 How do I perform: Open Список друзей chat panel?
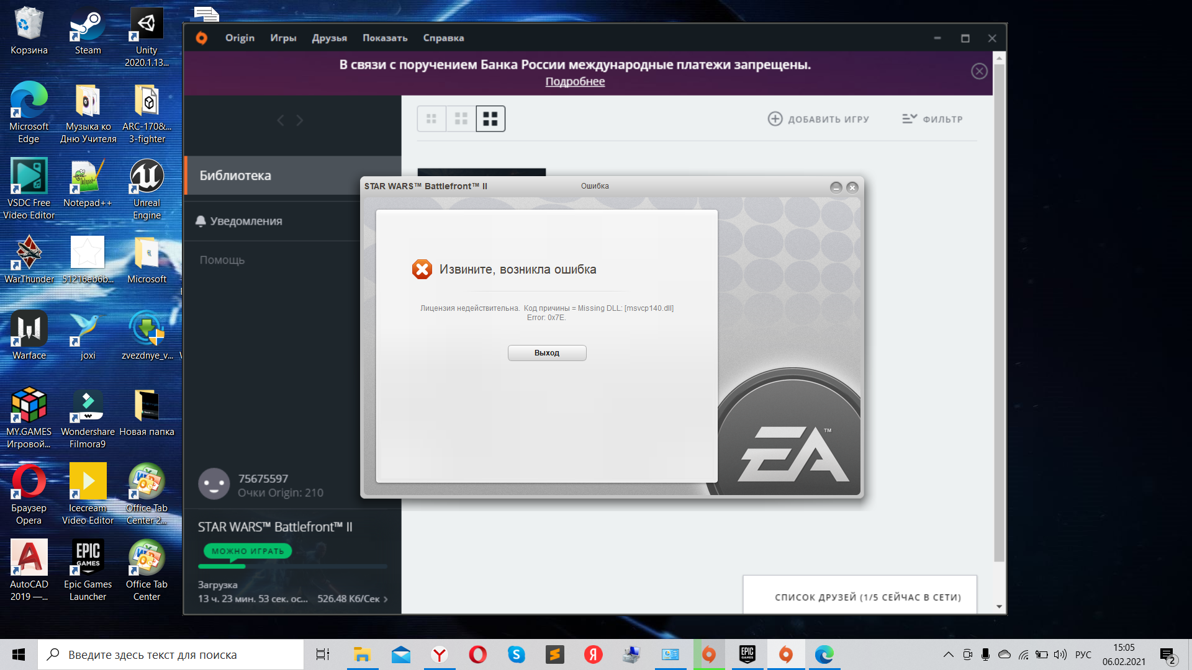(860, 596)
